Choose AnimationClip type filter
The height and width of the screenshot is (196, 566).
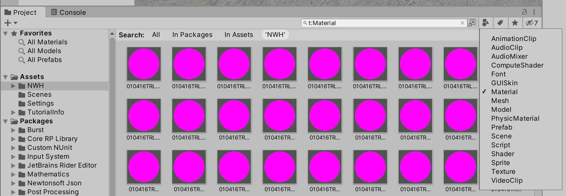point(513,39)
